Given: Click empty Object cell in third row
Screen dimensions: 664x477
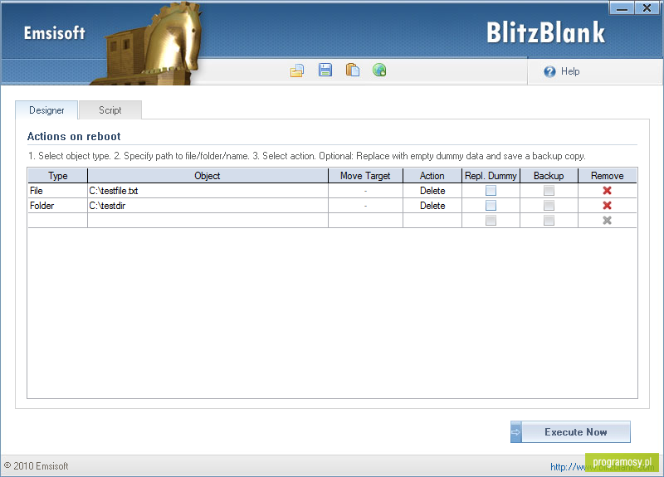Looking at the screenshot, I should [x=208, y=220].
